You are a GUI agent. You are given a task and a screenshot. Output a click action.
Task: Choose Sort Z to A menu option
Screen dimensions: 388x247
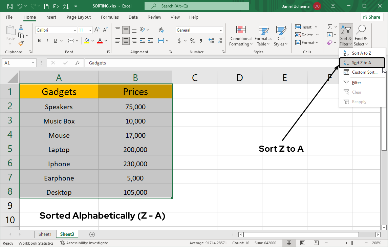(361, 63)
